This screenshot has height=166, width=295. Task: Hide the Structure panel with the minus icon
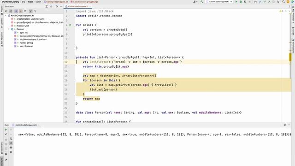coord(61,6)
